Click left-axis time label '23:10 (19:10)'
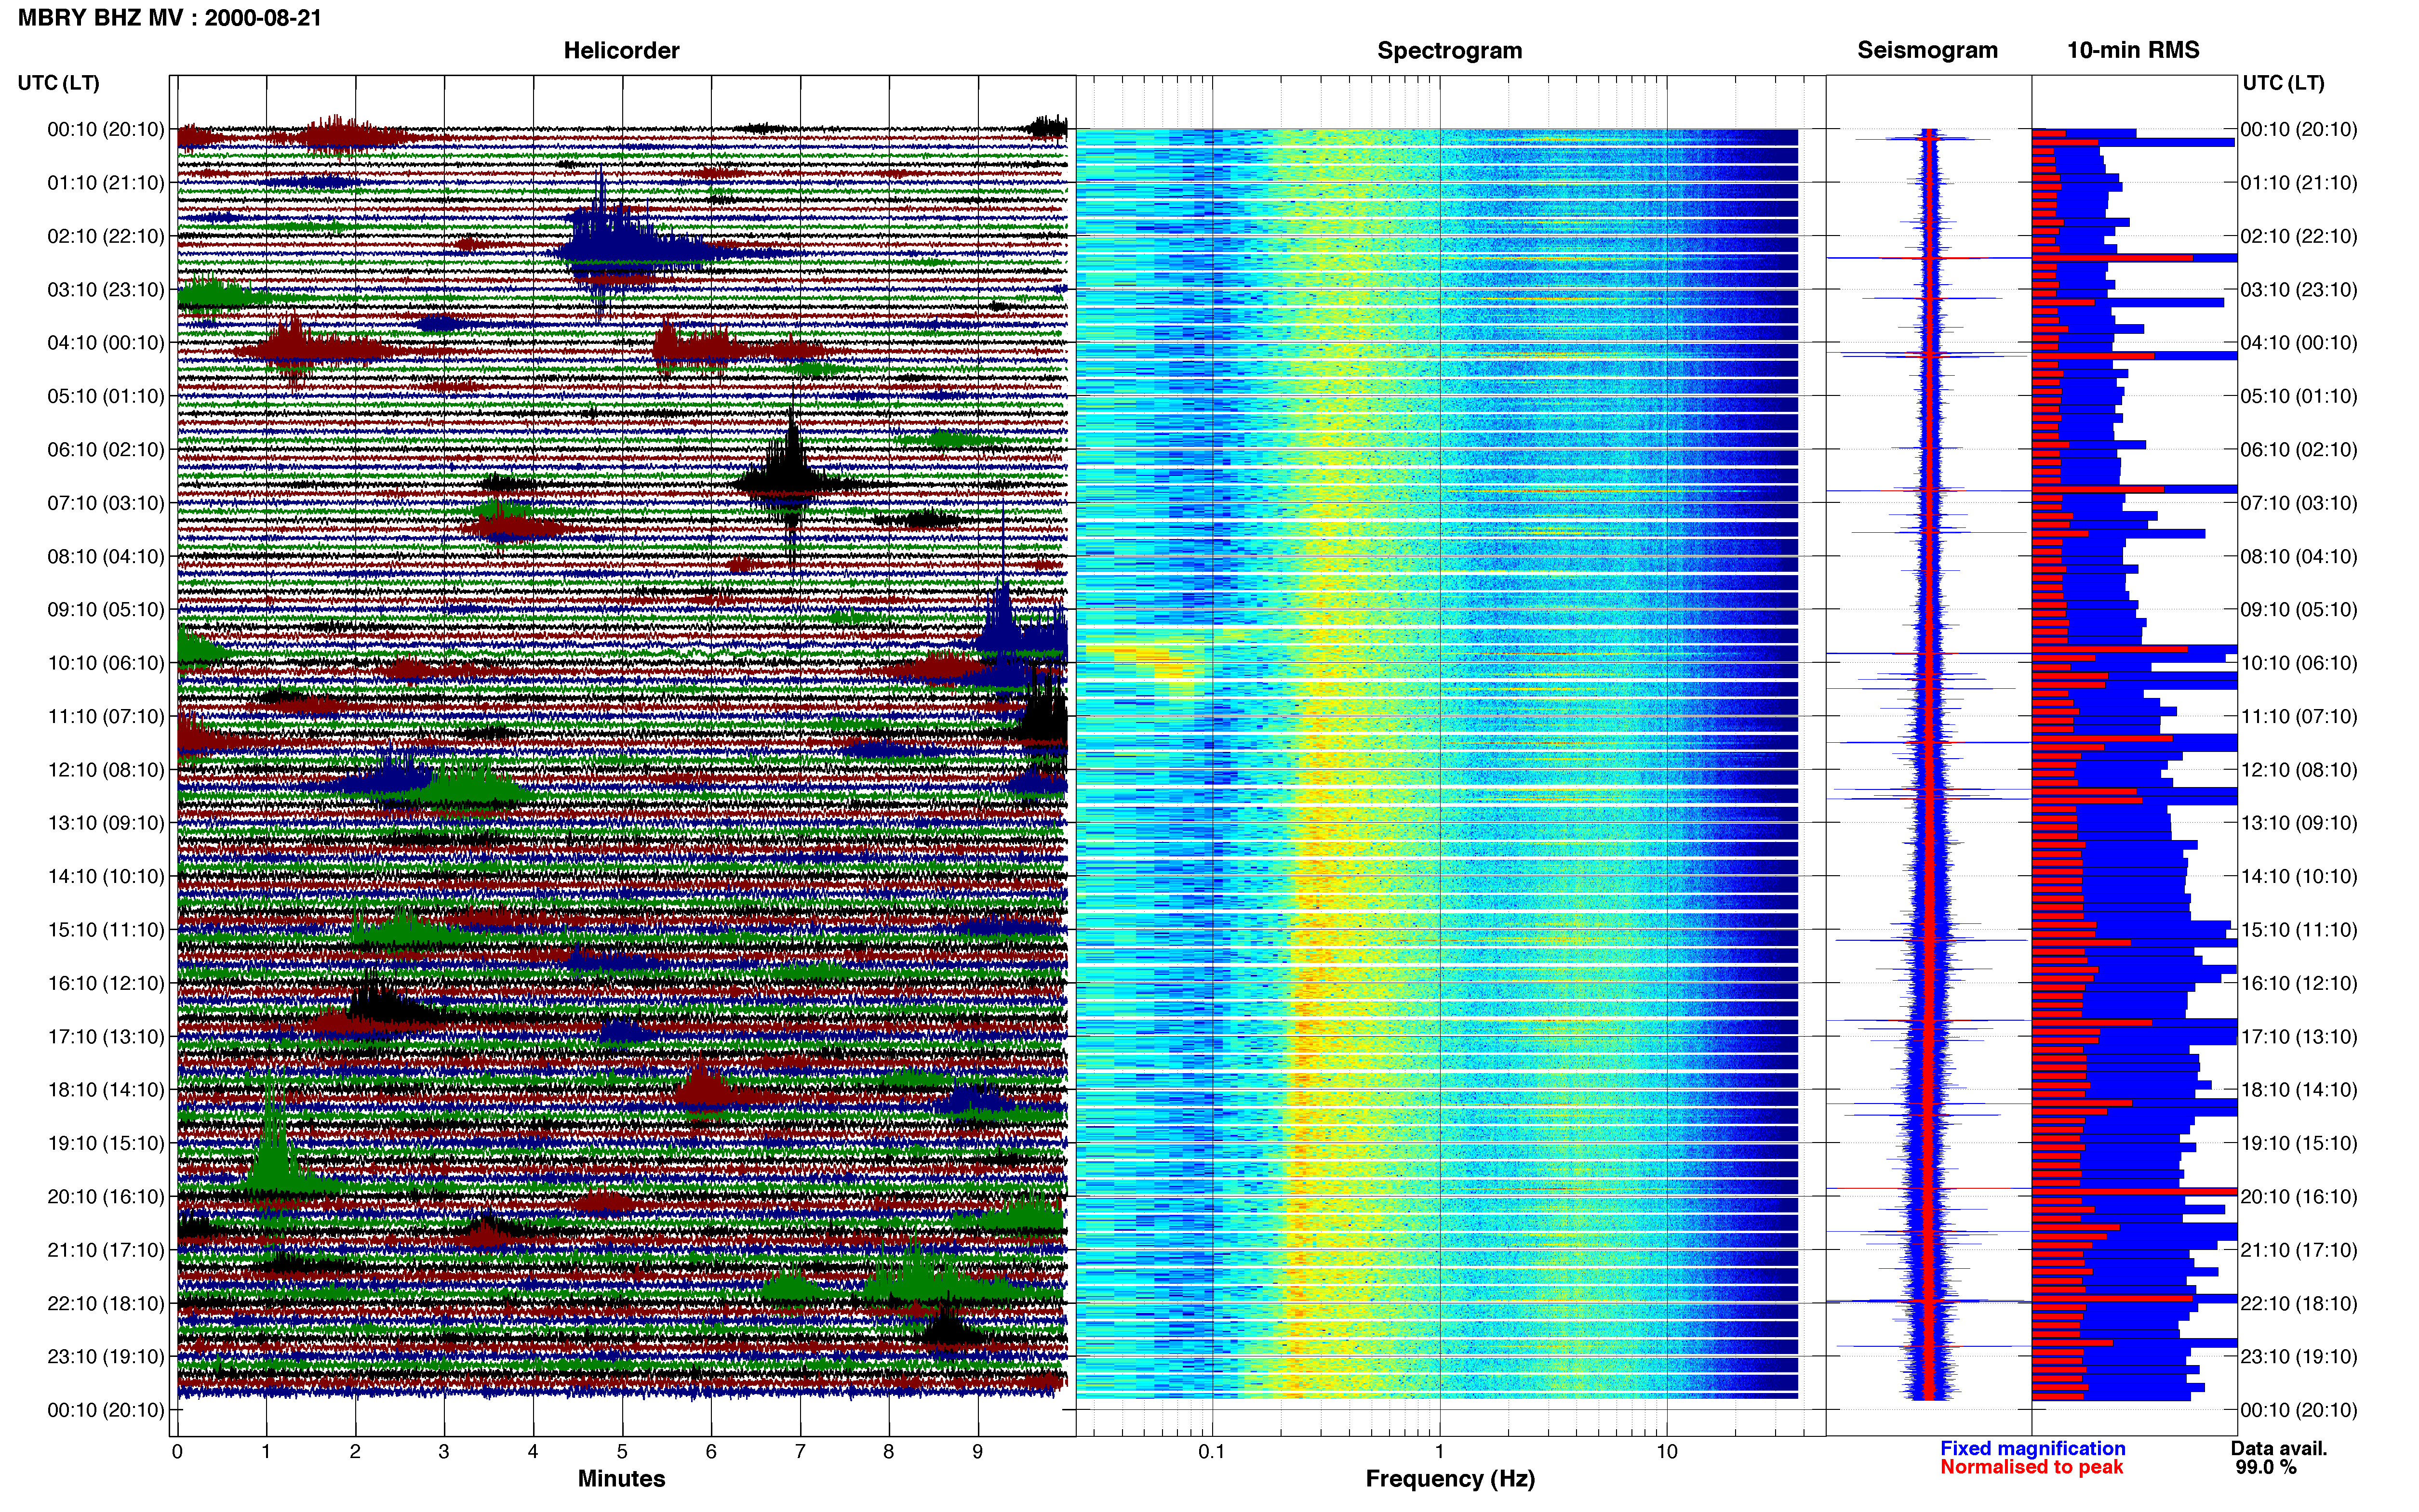Viewport: 2419px width, 1512px height. click(x=106, y=1356)
